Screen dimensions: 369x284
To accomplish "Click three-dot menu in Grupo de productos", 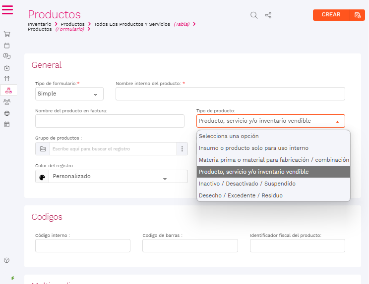I will click(182, 149).
